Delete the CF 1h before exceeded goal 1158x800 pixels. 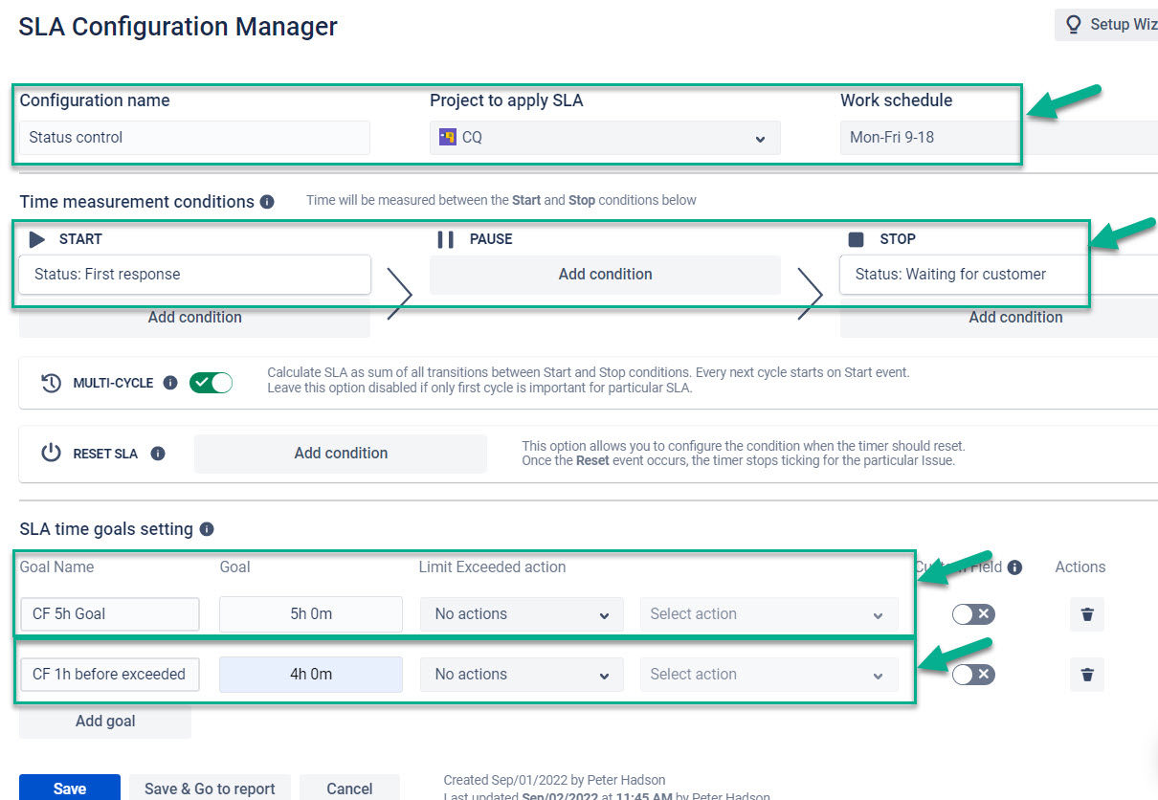pos(1086,675)
